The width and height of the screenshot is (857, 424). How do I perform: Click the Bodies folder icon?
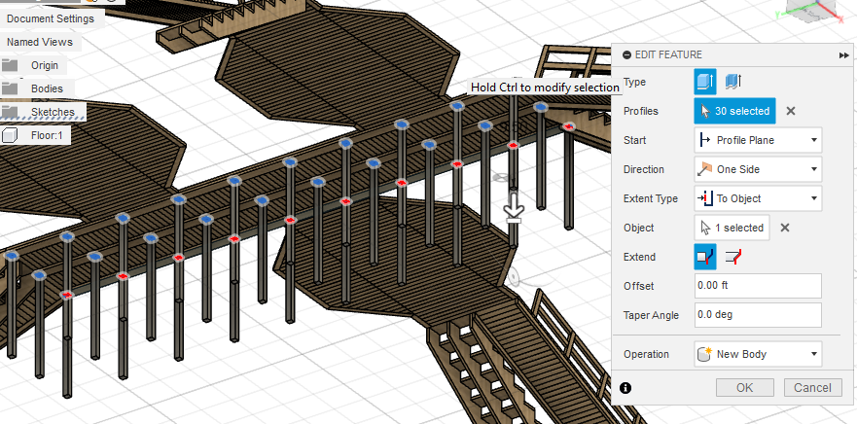[10, 88]
